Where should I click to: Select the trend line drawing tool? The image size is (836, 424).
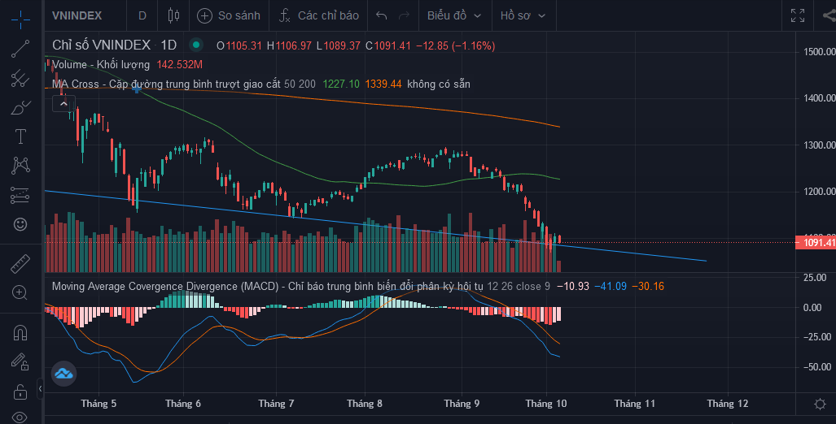[20, 49]
